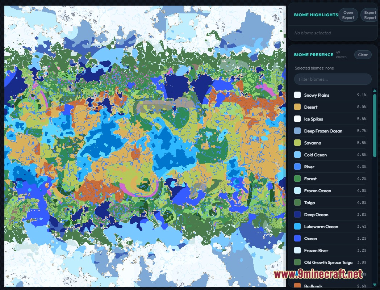Select the Savanna biome label

(x=313, y=143)
